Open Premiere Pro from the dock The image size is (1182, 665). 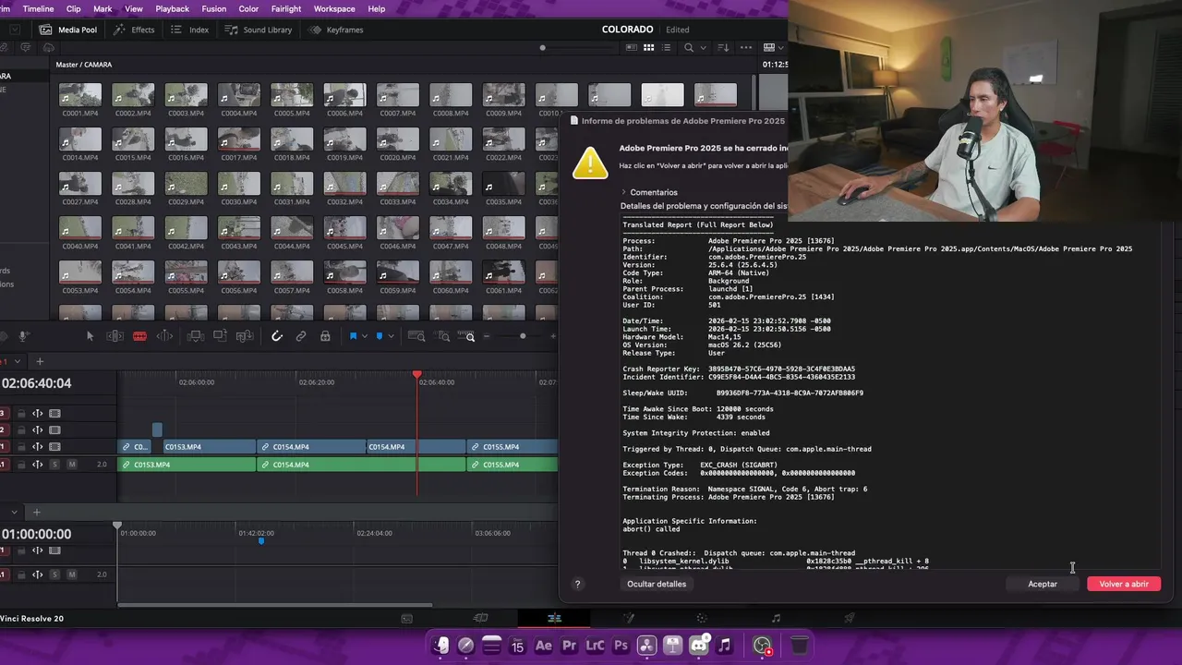click(x=570, y=646)
